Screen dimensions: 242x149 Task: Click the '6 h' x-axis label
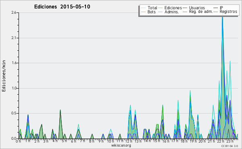(x=73, y=141)
